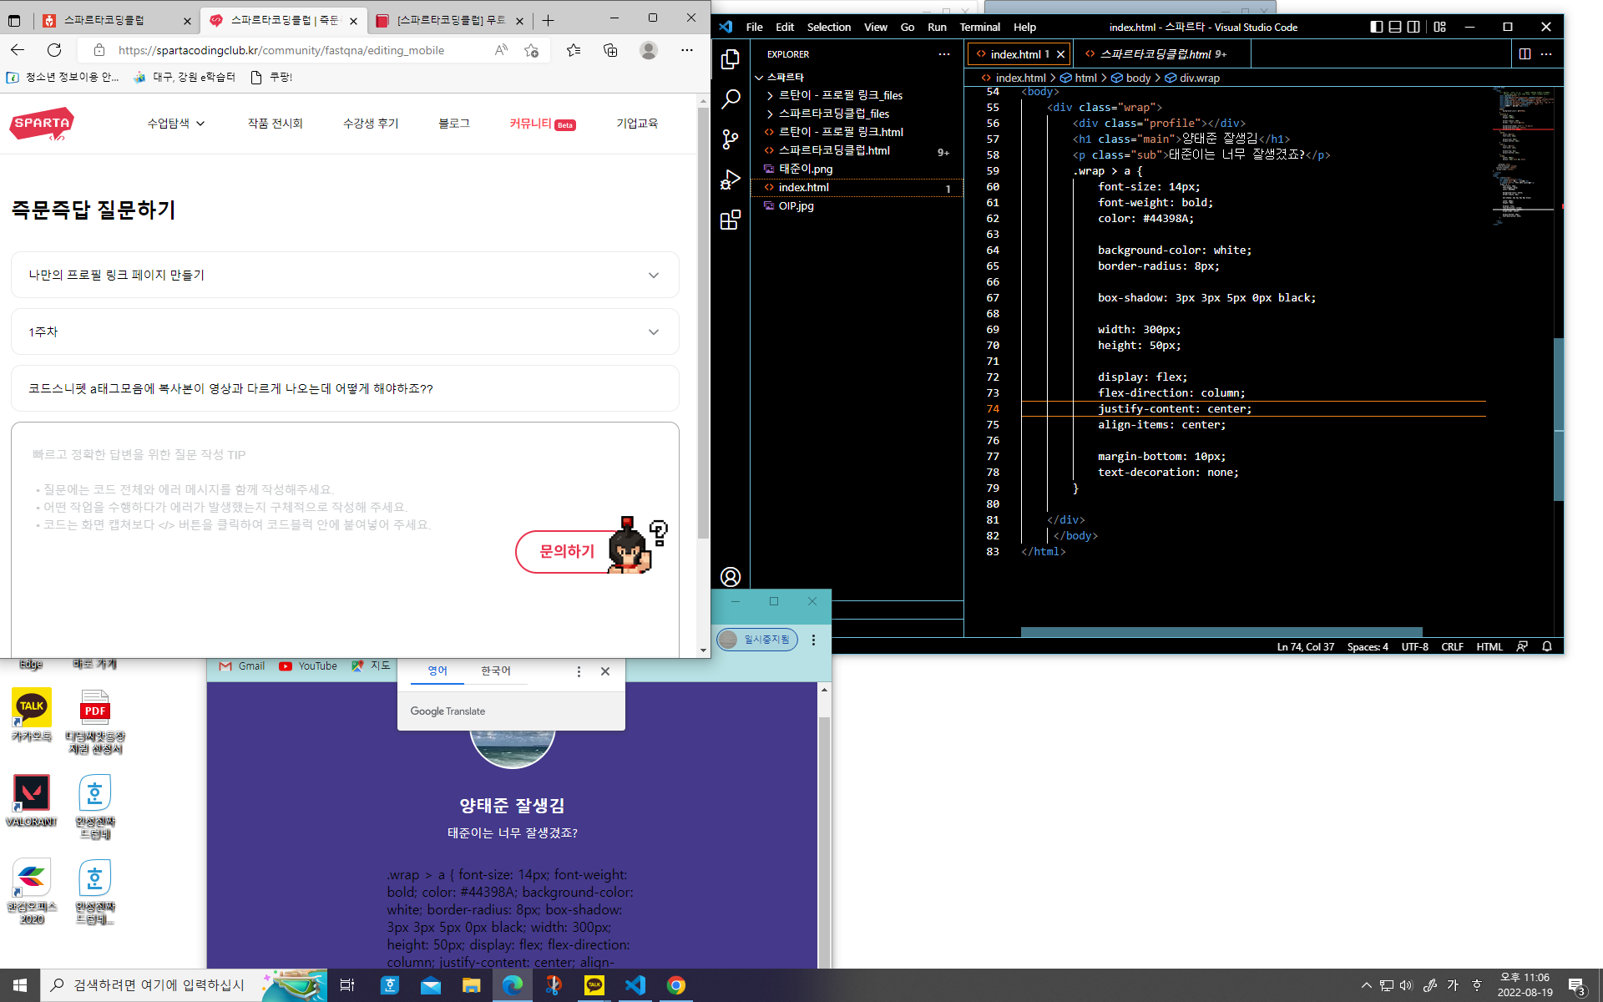Screen dimensions: 1603x1002
Task: Close the index.html editor tab
Action: (x=1060, y=54)
